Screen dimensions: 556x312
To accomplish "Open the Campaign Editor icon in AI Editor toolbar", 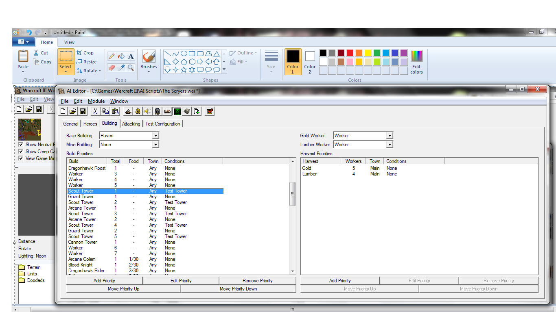I will pyautogui.click(x=167, y=111).
